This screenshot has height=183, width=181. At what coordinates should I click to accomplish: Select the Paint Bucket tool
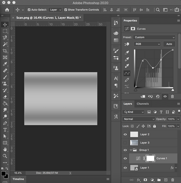(5, 104)
